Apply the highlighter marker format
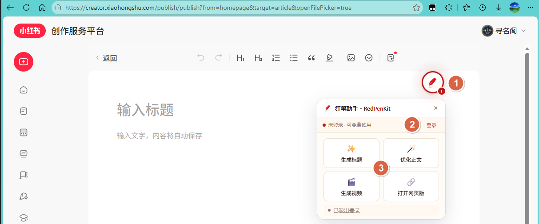 click(x=329, y=58)
